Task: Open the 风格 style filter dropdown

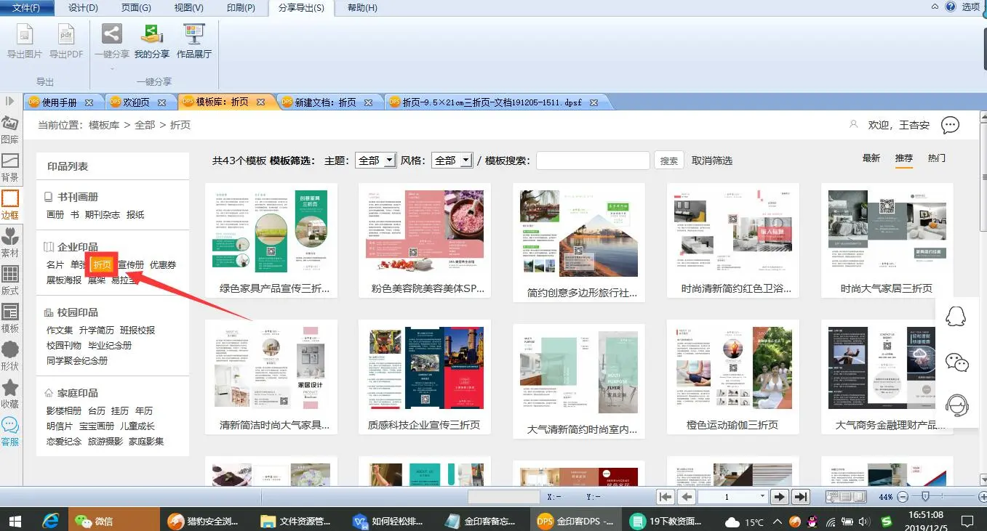Action: (x=452, y=161)
